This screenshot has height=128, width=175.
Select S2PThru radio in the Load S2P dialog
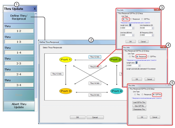click(154, 94)
